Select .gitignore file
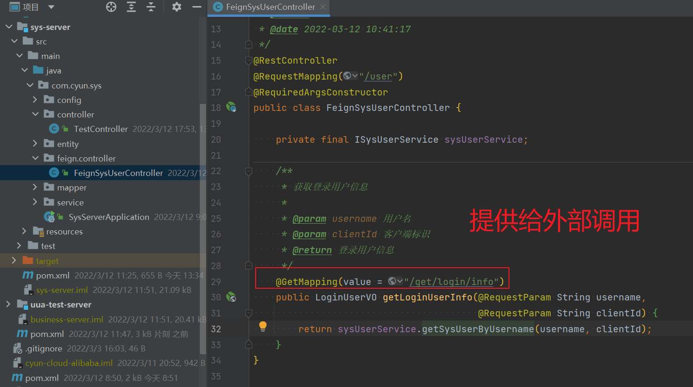The image size is (693, 387). coord(44,349)
